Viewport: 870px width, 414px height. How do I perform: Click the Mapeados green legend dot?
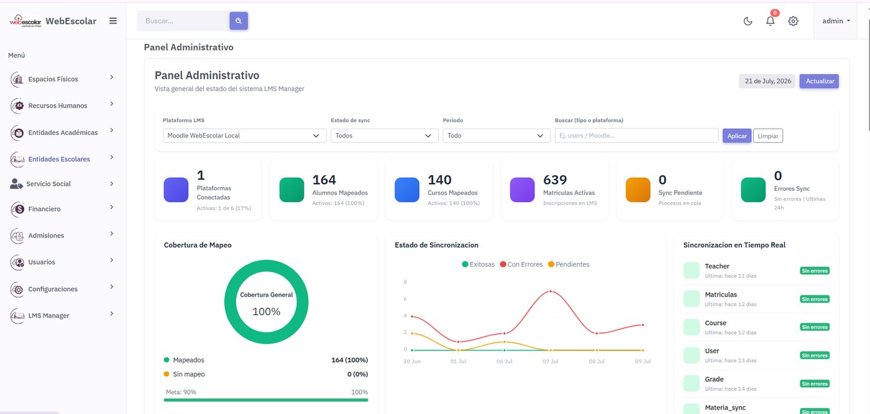[167, 360]
